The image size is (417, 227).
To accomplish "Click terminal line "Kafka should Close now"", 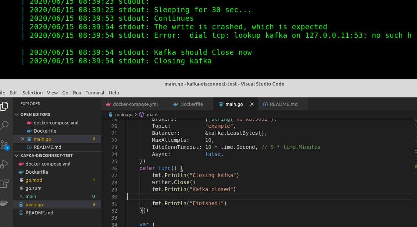I will point(203,52).
